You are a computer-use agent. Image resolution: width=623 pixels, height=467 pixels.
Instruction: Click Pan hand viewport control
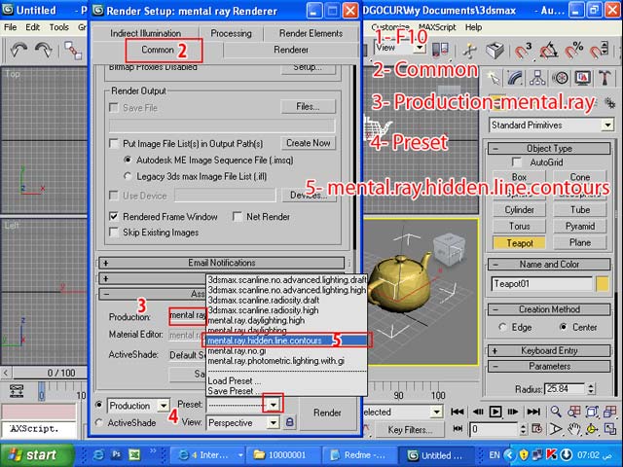coord(573,429)
